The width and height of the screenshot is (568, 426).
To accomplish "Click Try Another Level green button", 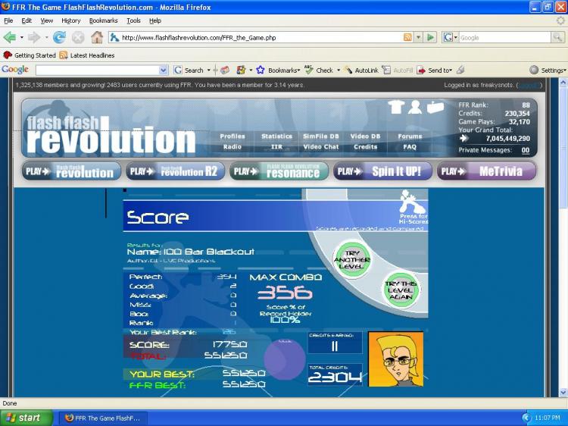I will pos(351,259).
